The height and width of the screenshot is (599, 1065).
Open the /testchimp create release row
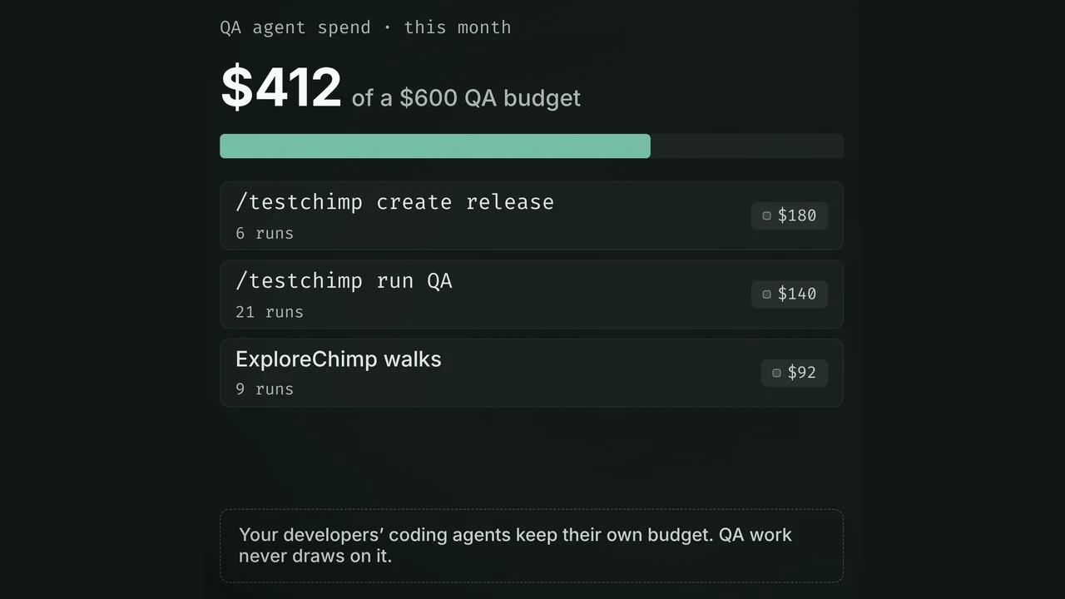pyautogui.click(x=532, y=215)
